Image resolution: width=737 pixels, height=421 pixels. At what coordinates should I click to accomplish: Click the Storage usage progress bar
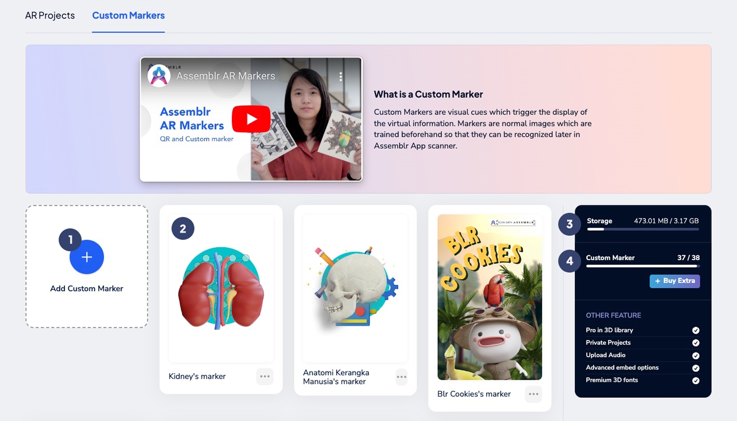click(642, 229)
